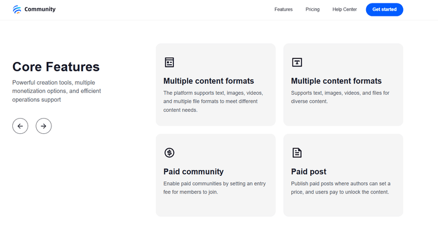Click the Community brand name text
The width and height of the screenshot is (438, 225).
click(40, 9)
